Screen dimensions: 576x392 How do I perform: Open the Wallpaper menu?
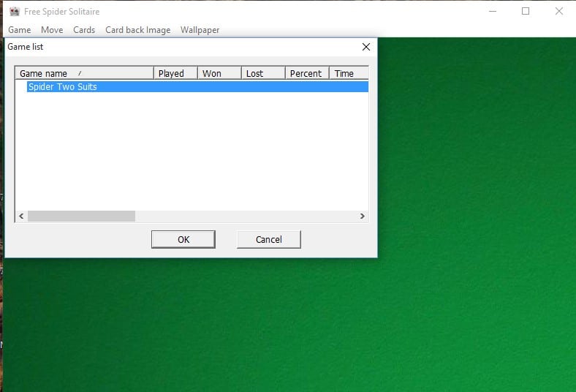click(x=200, y=30)
